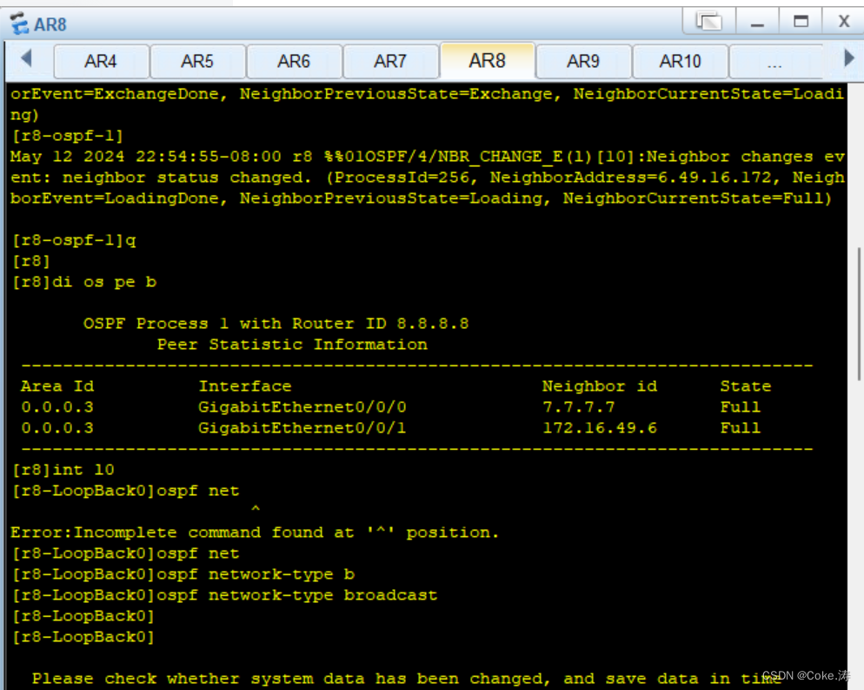The image size is (864, 690).
Task: Switch to the AR9 tab
Action: (x=583, y=61)
